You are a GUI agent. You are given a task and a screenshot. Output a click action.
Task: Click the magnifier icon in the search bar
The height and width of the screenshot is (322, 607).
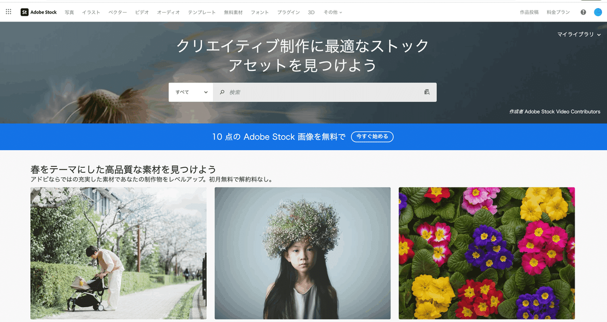(222, 92)
